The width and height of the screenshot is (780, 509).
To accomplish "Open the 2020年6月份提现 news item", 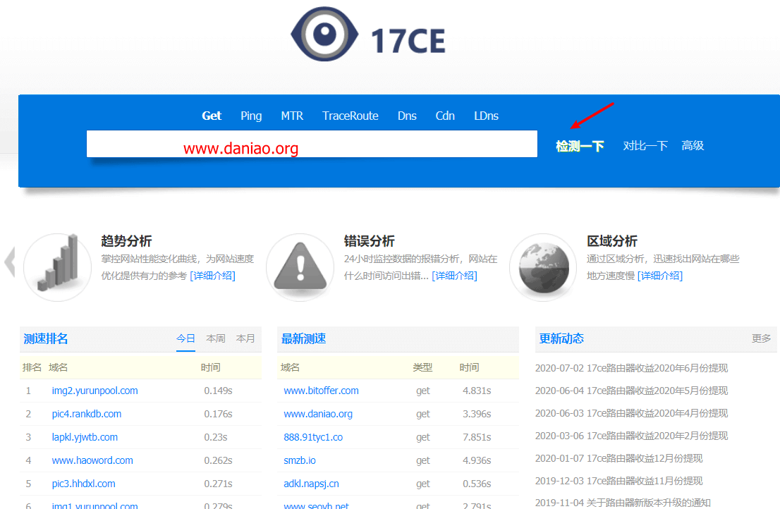I will 631,368.
